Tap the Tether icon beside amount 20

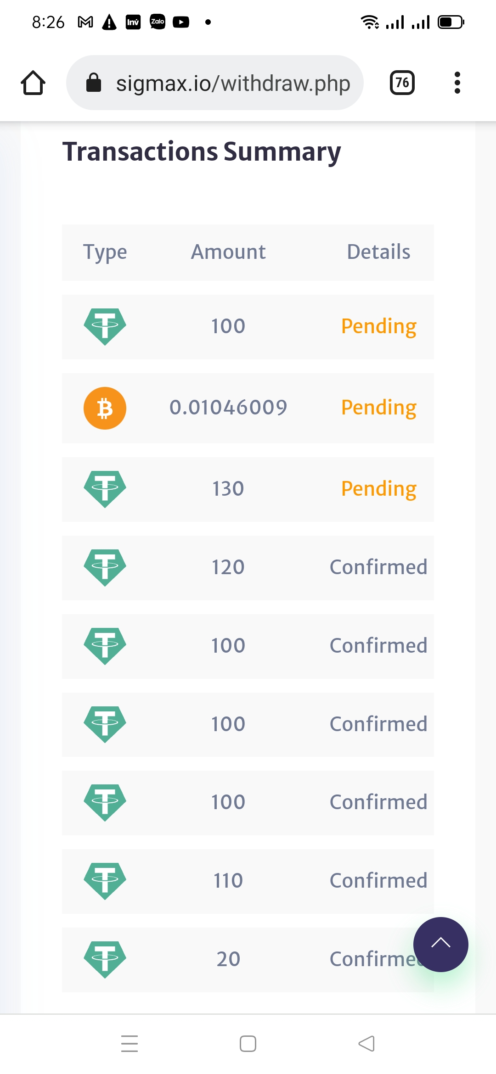point(105,959)
